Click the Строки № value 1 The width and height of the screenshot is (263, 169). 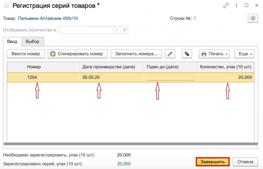coord(195,18)
